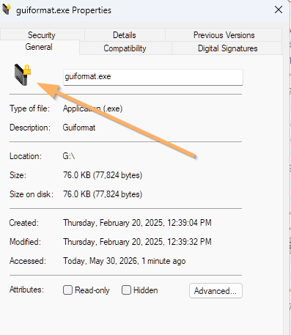Viewport: 291px width, 335px height.
Task: Go to the Previous Versions tab
Action: pyautogui.click(x=224, y=35)
